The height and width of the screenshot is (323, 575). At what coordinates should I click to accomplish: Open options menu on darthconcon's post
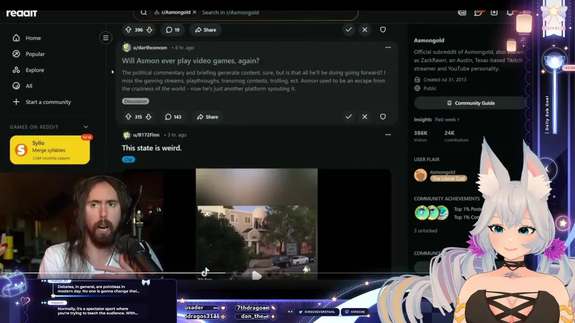(388, 48)
